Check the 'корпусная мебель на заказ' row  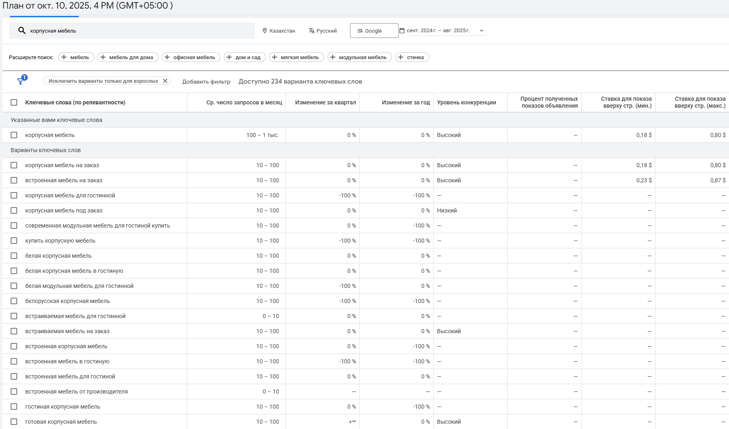[x=14, y=165]
